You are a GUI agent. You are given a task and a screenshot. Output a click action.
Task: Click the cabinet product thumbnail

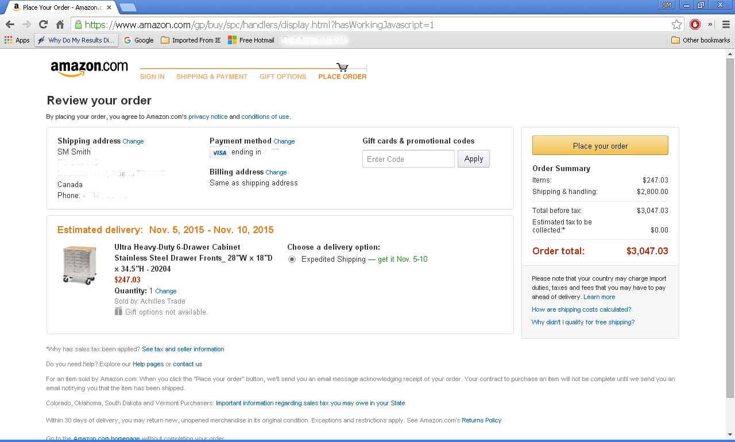(x=79, y=265)
